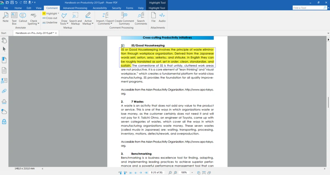
Task: Click the vertical scrollbar thumb
Action: 328,102
